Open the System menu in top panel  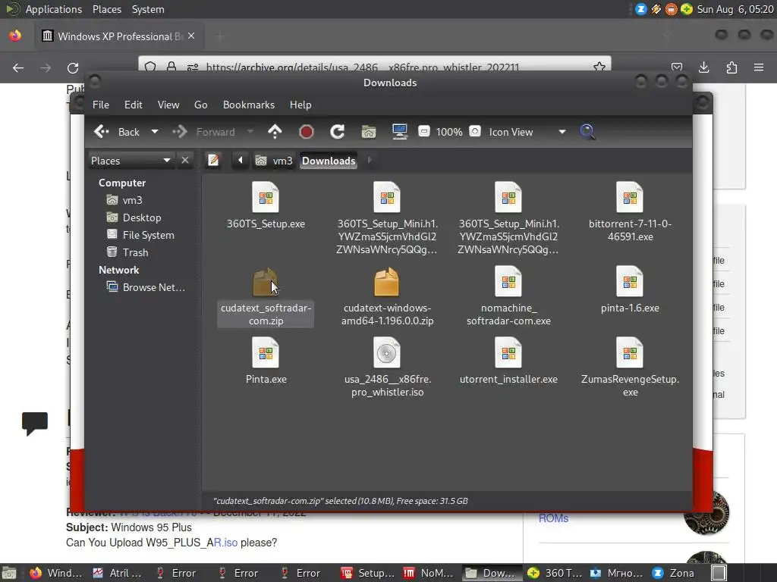click(148, 9)
